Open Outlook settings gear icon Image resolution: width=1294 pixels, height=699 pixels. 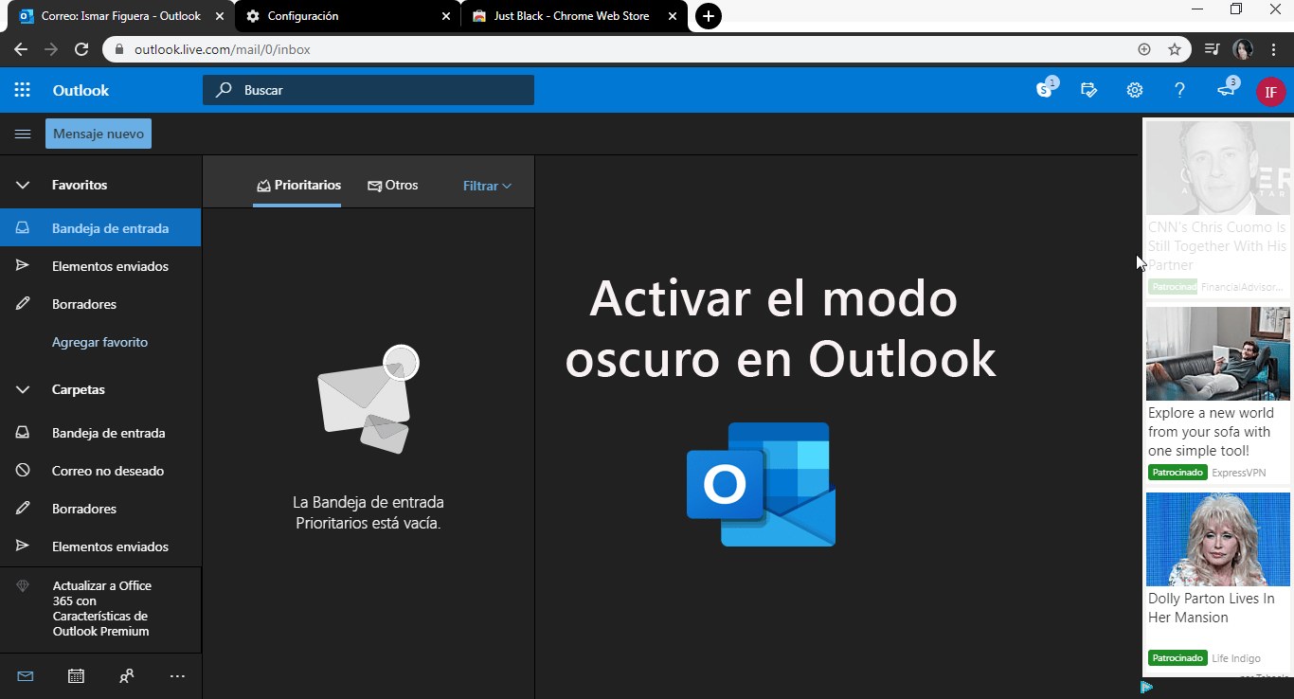(x=1134, y=90)
